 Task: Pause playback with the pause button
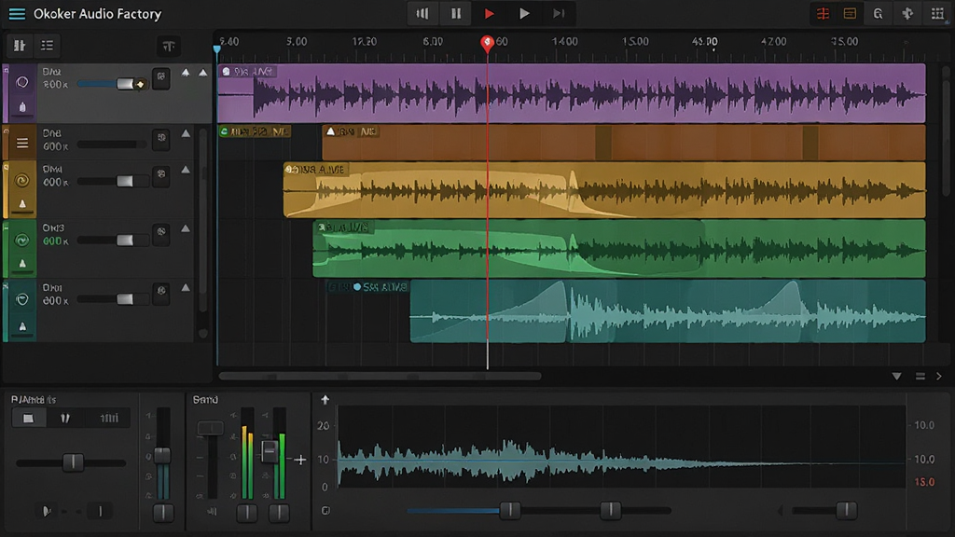[x=455, y=13]
